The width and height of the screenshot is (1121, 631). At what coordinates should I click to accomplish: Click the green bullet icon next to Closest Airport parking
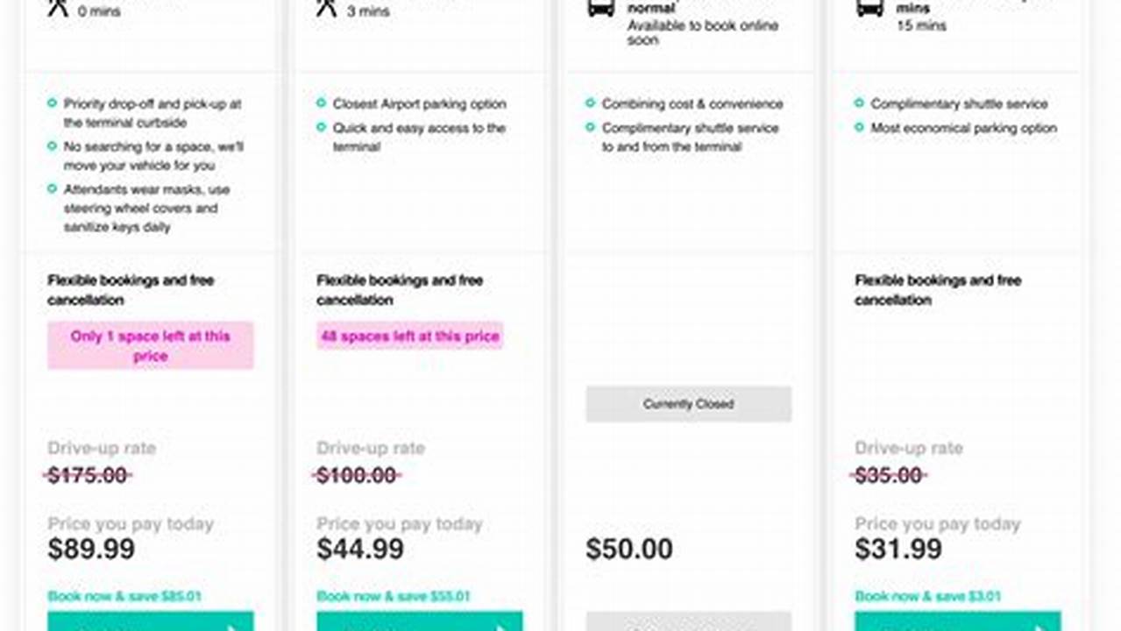(322, 103)
